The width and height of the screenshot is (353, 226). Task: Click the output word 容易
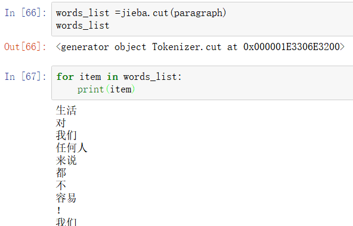(66, 198)
